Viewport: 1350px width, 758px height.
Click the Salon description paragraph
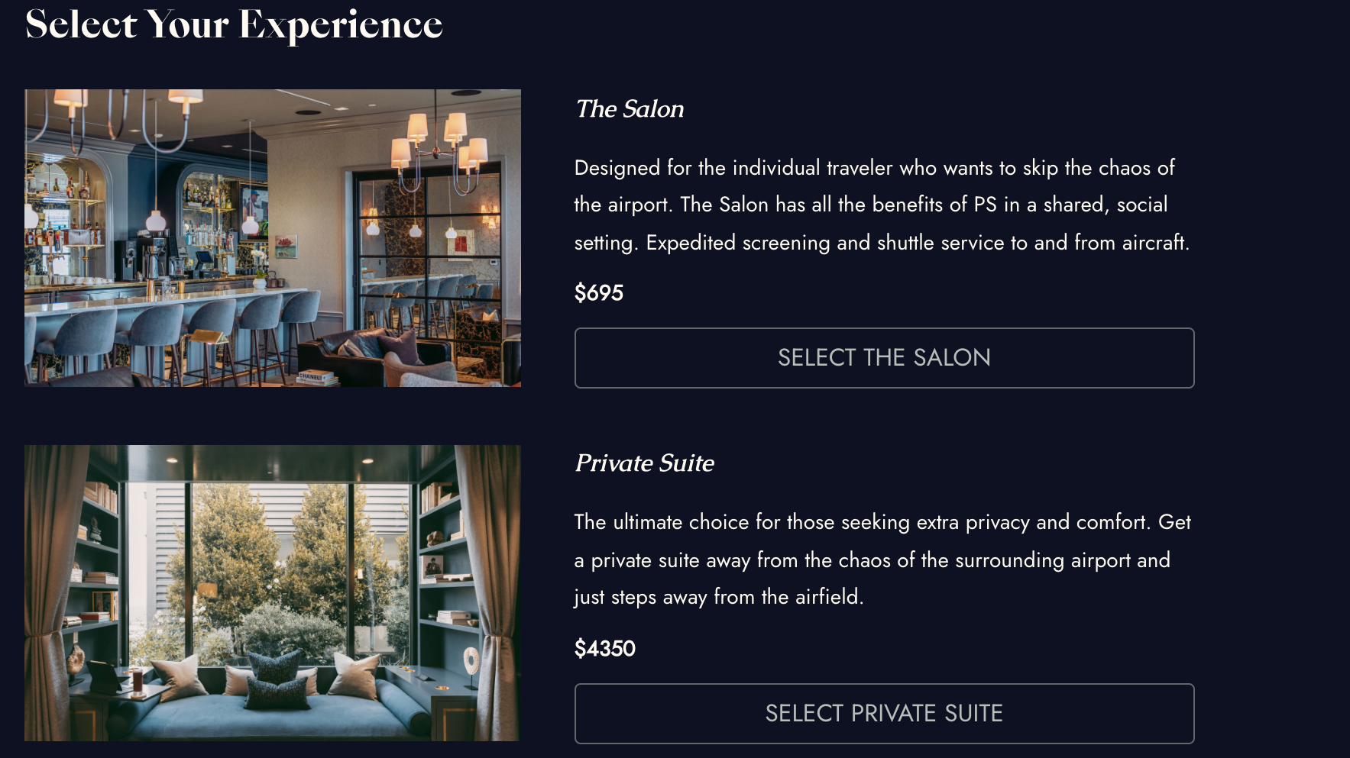coord(881,205)
